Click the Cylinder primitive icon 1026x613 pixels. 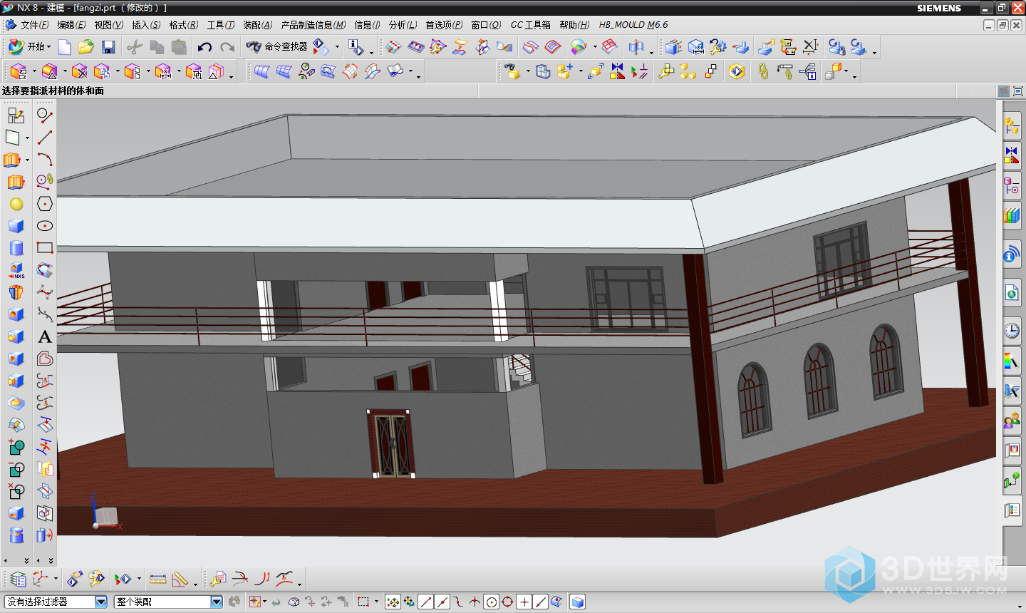[x=16, y=248]
